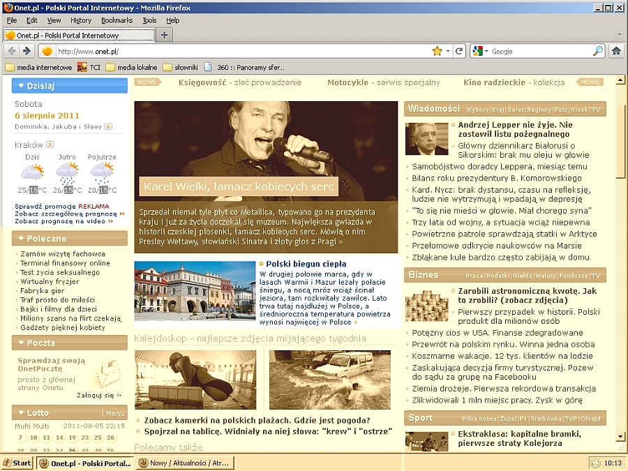Open the Sport section heading
Image resolution: width=628 pixels, height=471 pixels.
coord(421,418)
